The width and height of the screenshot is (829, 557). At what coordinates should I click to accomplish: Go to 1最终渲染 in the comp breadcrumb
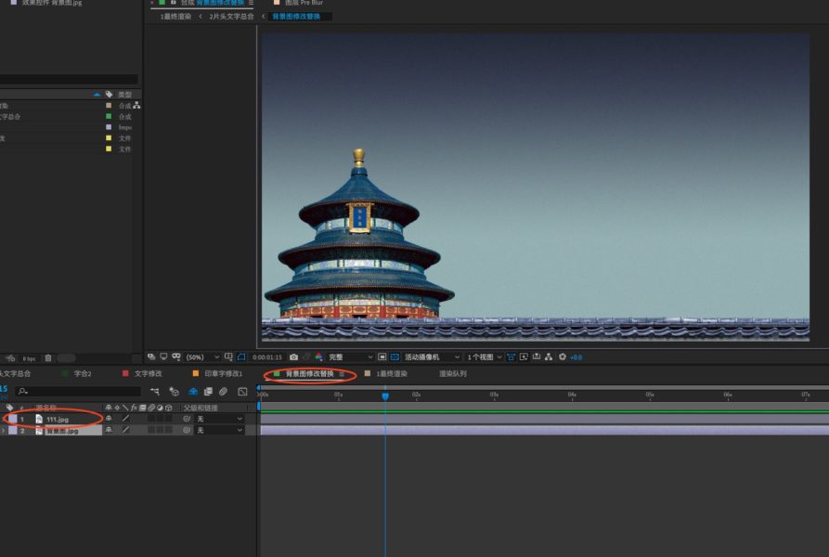click(175, 17)
